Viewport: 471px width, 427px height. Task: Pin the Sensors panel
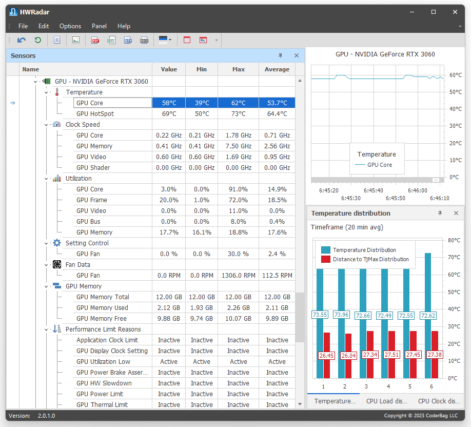[x=280, y=55]
